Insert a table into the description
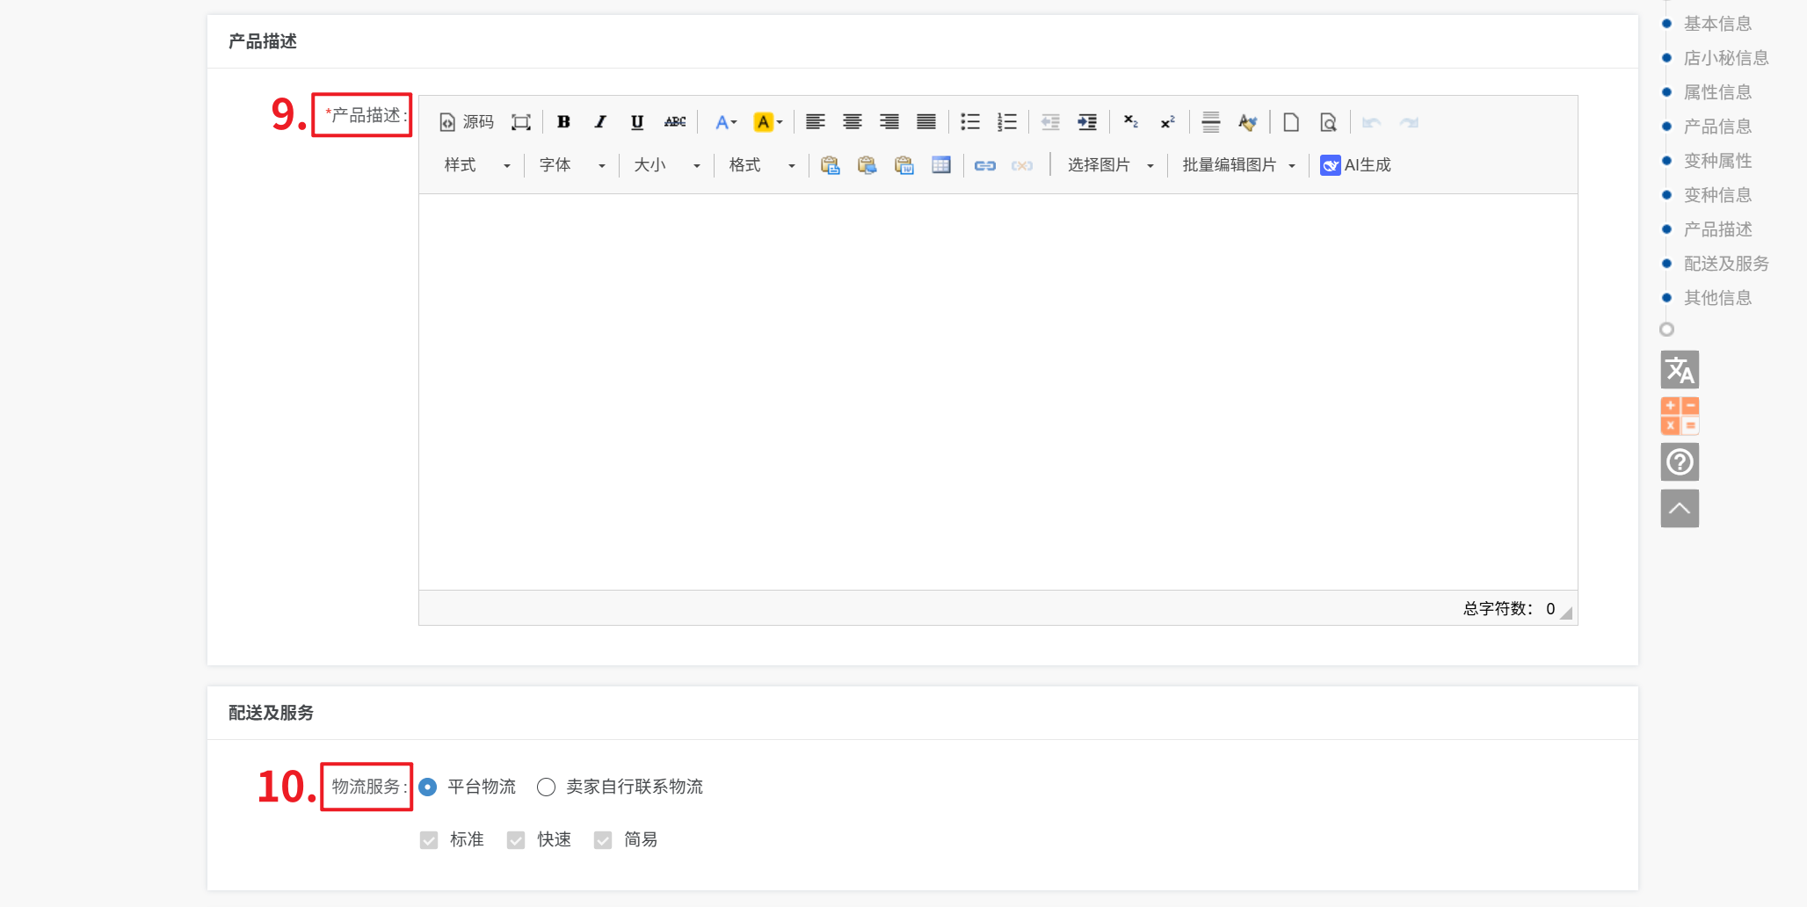1807x907 pixels. coord(941,165)
